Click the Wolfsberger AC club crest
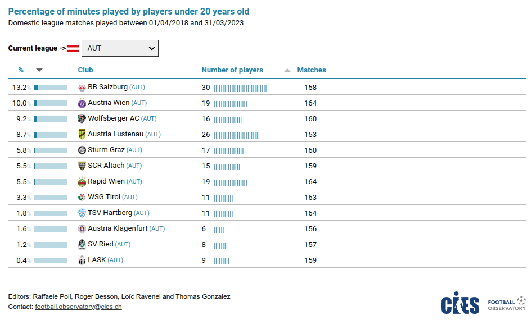The height and width of the screenshot is (320, 532). (x=82, y=119)
